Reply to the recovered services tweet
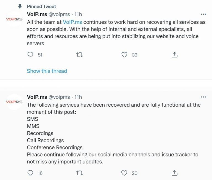The width and height of the screenshot is (212, 180). (x=30, y=173)
